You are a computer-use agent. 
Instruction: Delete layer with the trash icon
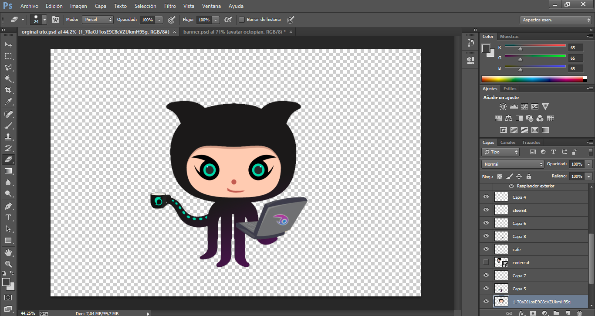click(x=579, y=313)
